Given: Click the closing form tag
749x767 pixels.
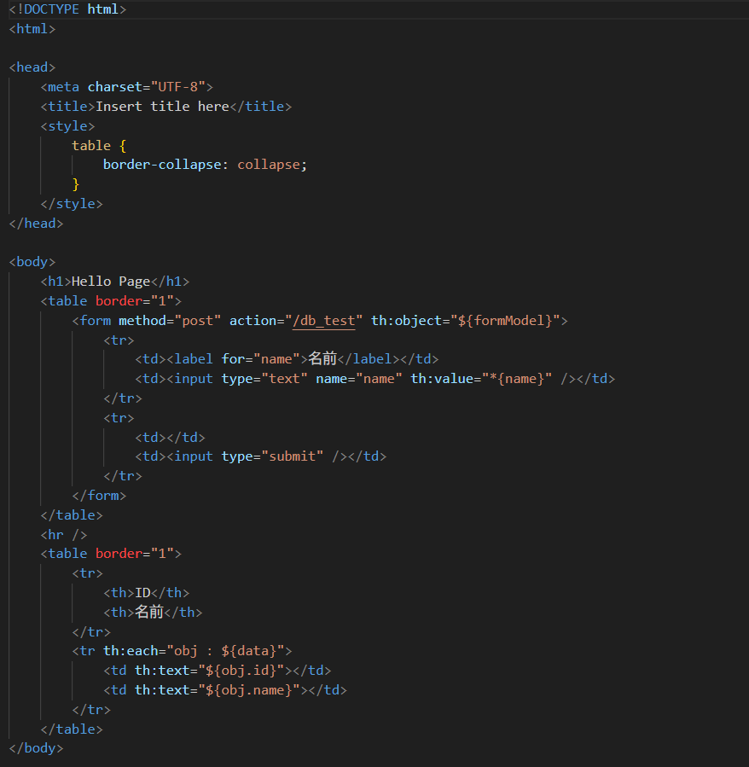Looking at the screenshot, I should [x=99, y=496].
